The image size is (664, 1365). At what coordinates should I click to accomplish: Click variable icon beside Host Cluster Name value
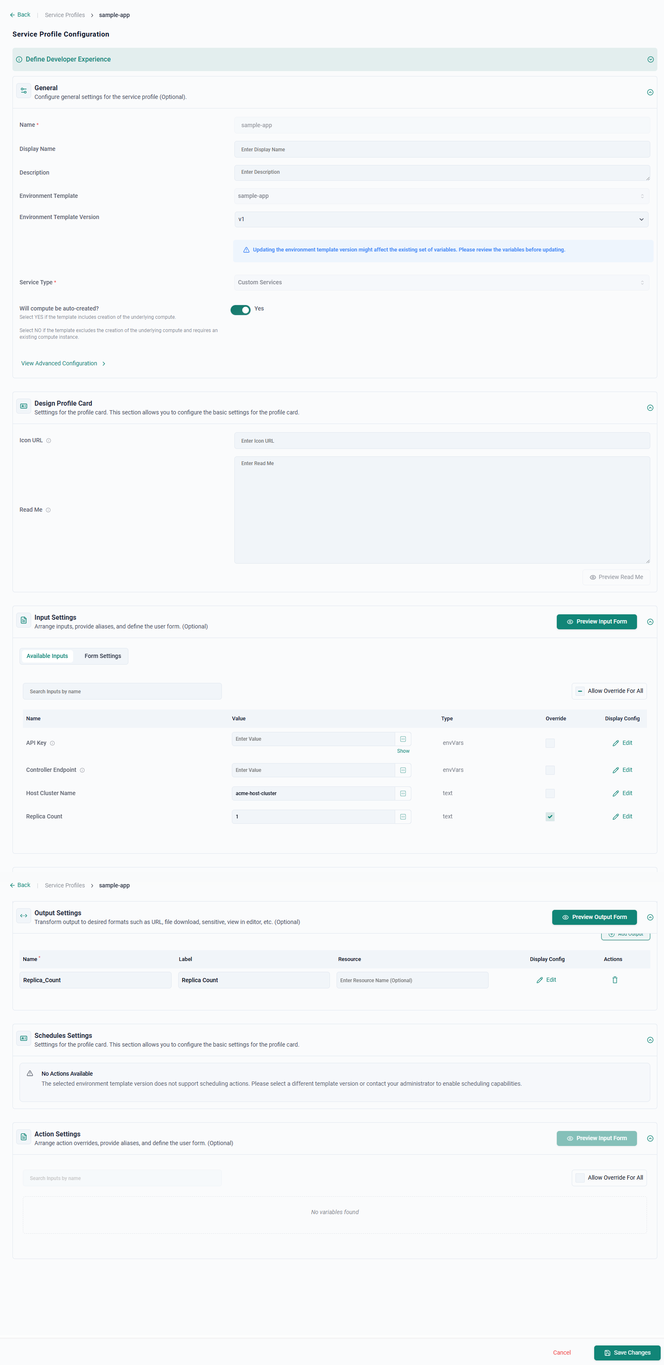pyautogui.click(x=403, y=793)
